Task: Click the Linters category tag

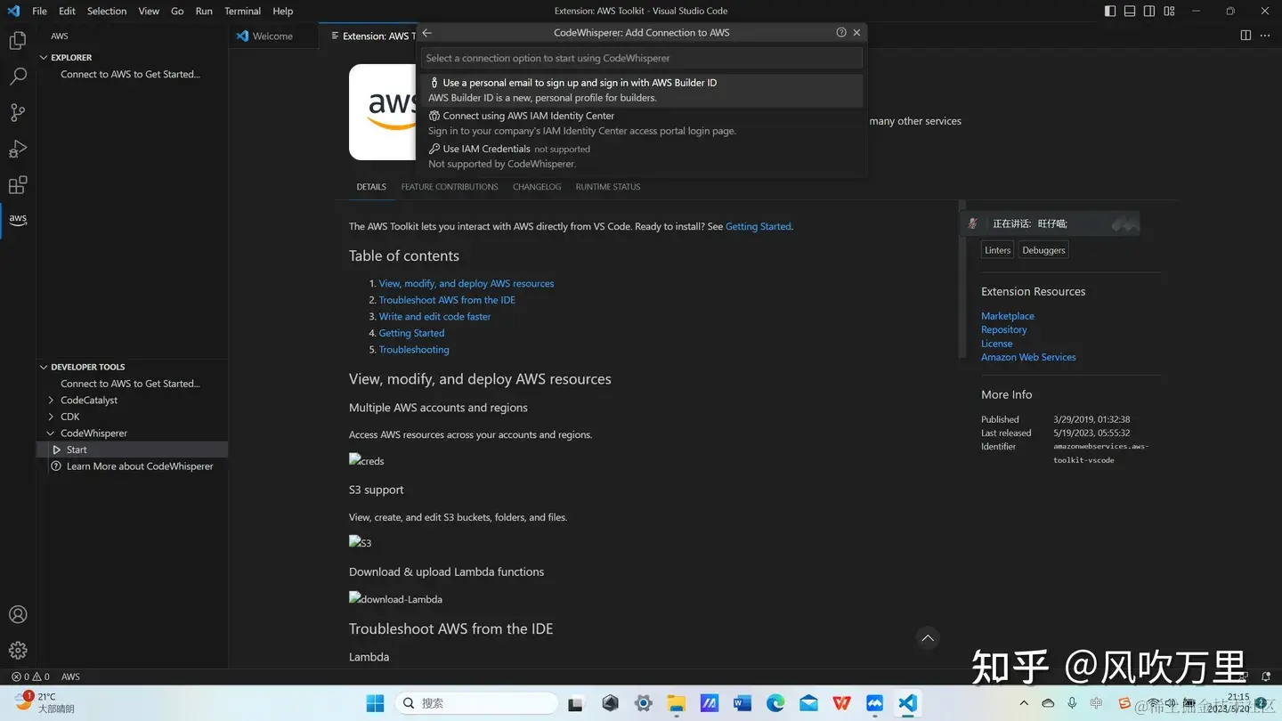Action: click(x=997, y=250)
